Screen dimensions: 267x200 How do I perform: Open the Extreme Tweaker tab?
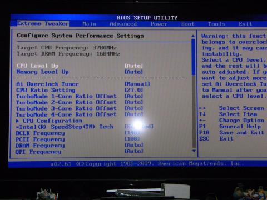43,23
